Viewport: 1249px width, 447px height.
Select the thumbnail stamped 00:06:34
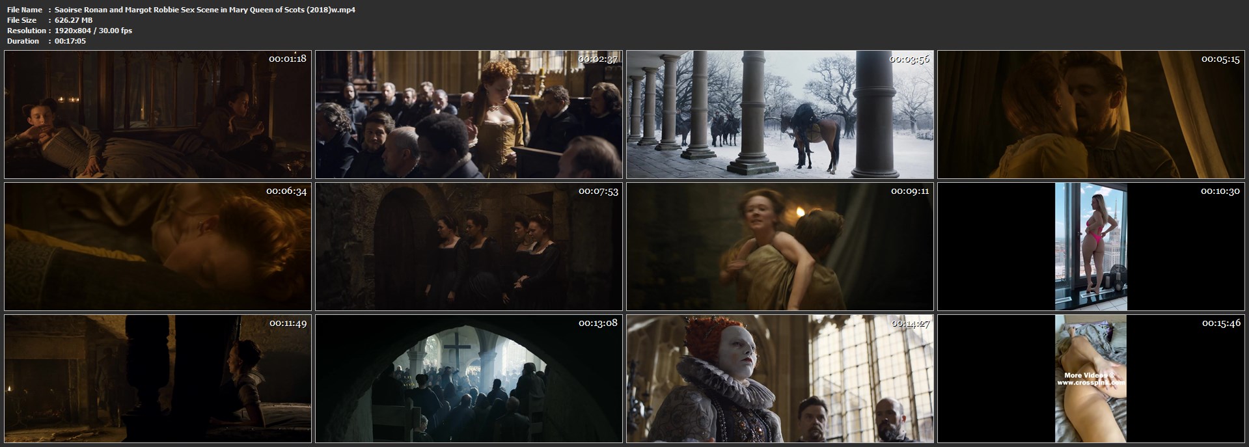[158, 247]
